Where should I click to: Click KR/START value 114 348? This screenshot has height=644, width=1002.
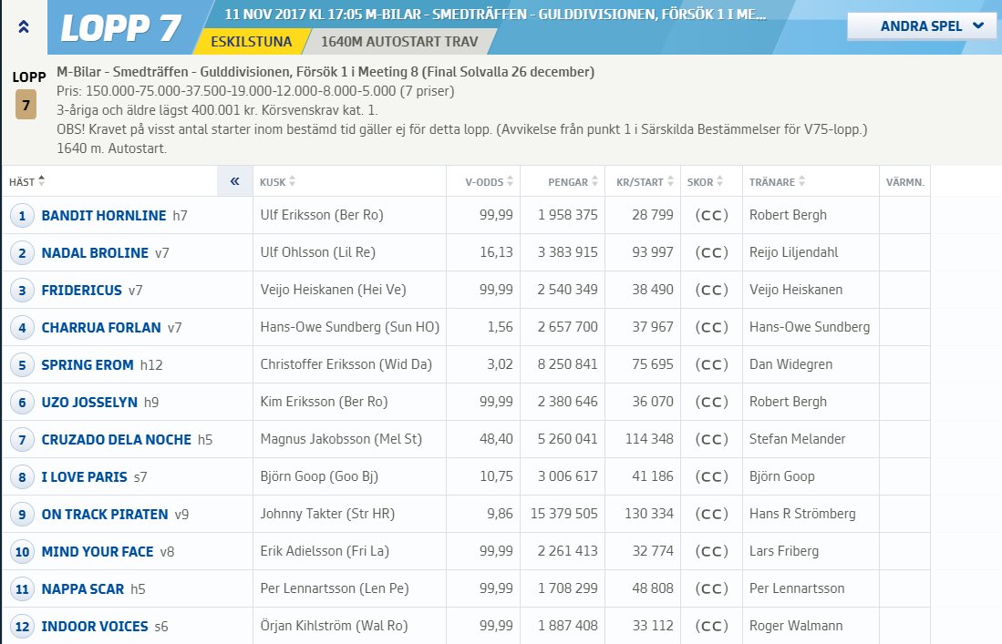point(649,439)
